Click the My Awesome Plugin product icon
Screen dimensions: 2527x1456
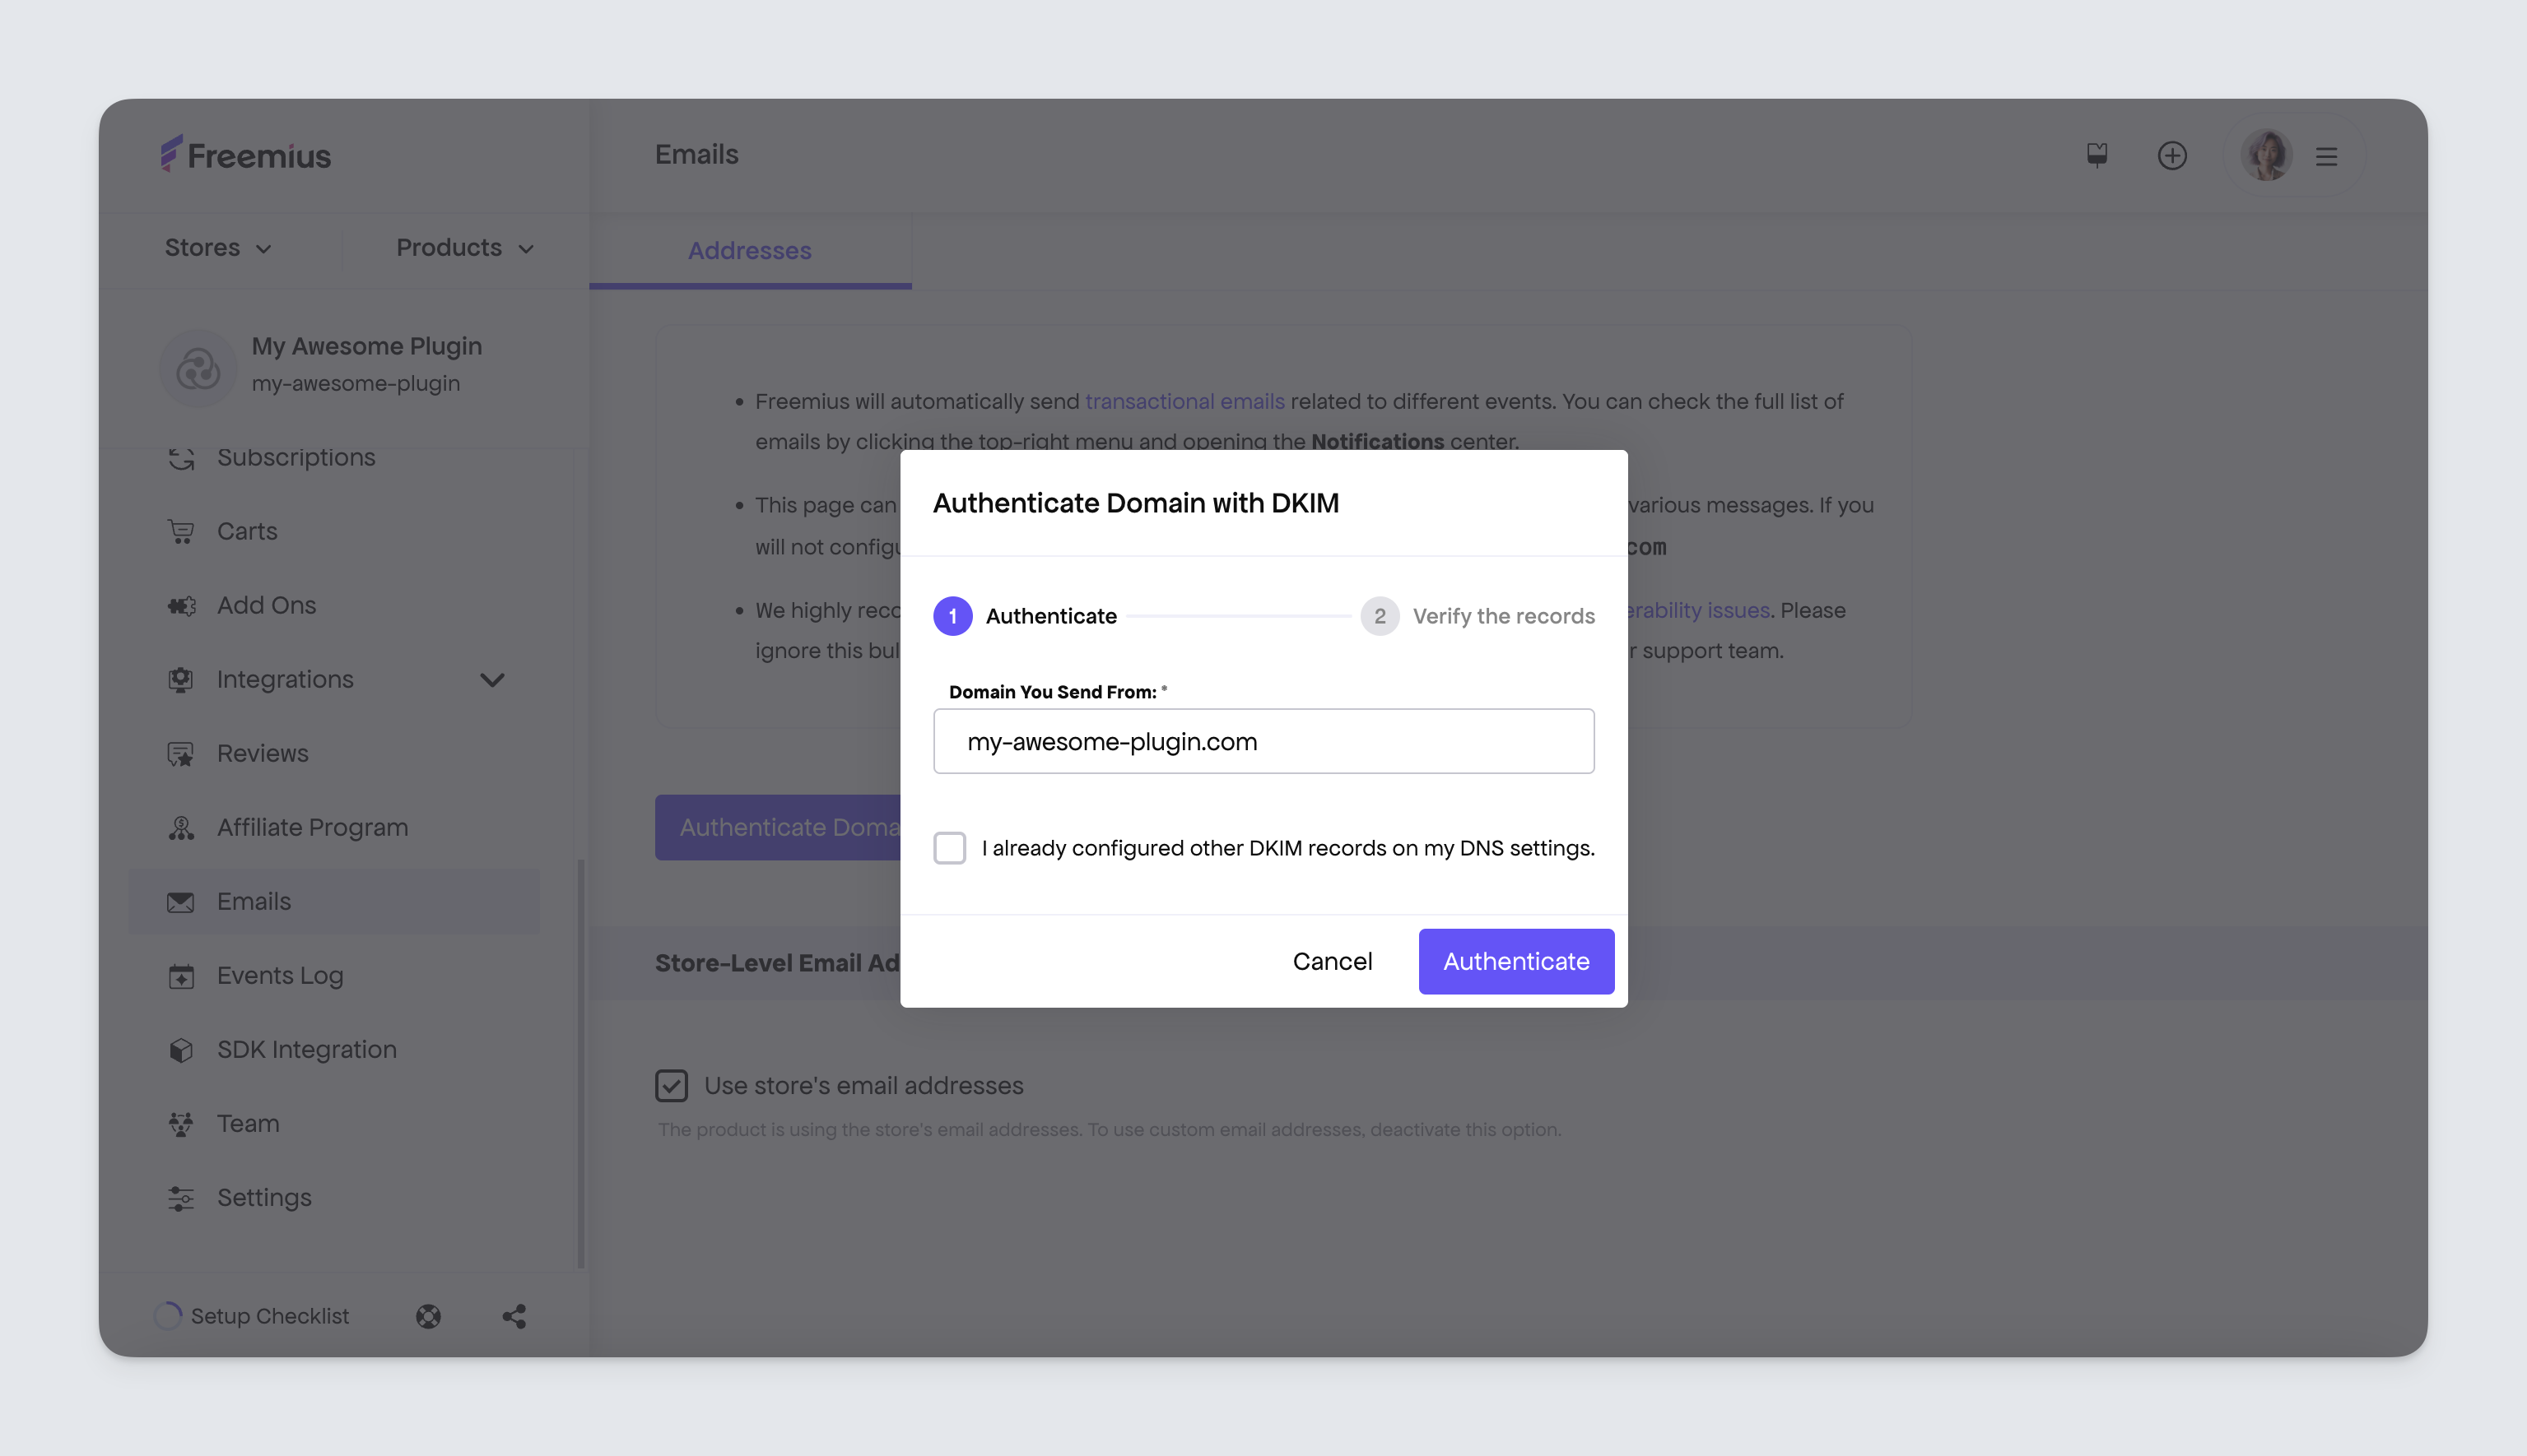[x=198, y=368]
